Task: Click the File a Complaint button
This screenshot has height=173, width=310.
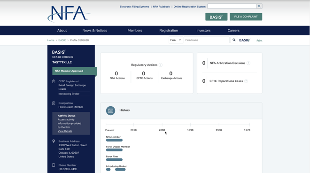Action: point(246,17)
